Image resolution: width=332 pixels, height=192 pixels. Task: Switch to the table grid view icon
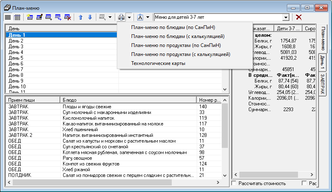(x=17, y=17)
